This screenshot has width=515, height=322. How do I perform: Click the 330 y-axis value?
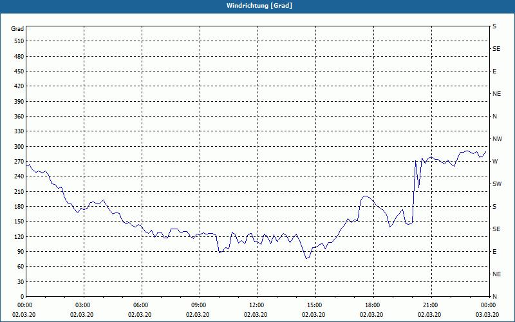pyautogui.click(x=19, y=131)
